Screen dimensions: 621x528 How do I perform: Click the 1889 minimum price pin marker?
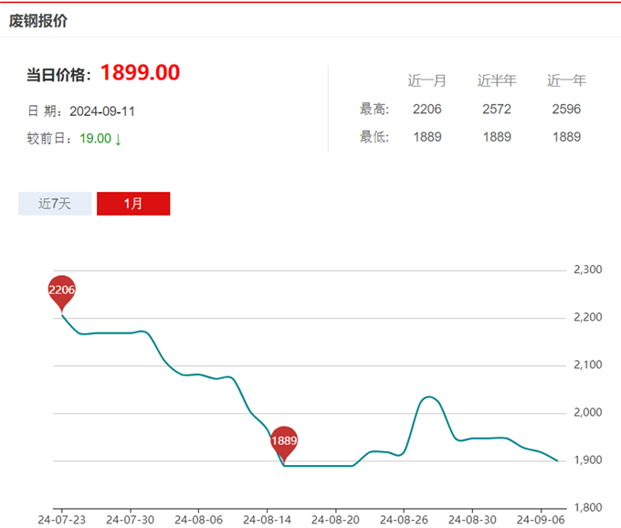[284, 441]
